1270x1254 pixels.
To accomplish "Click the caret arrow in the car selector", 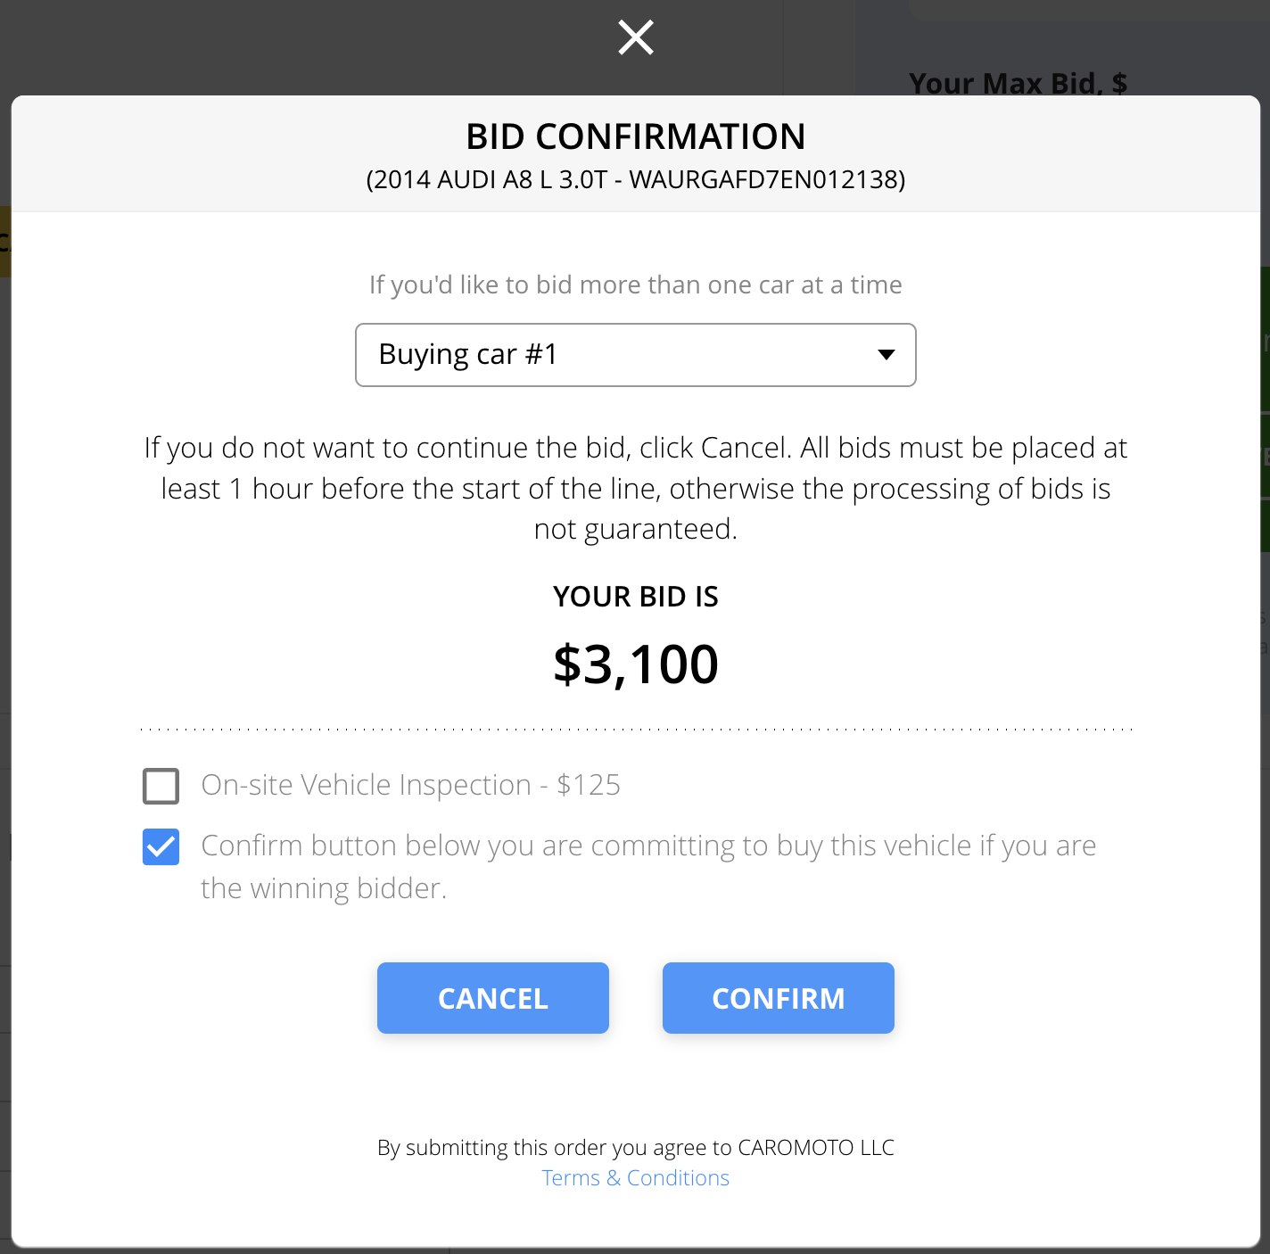I will (886, 355).
